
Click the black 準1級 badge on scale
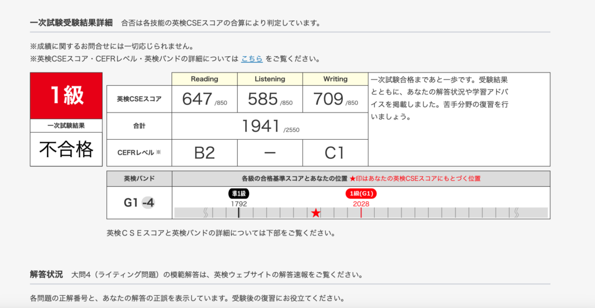click(x=239, y=194)
